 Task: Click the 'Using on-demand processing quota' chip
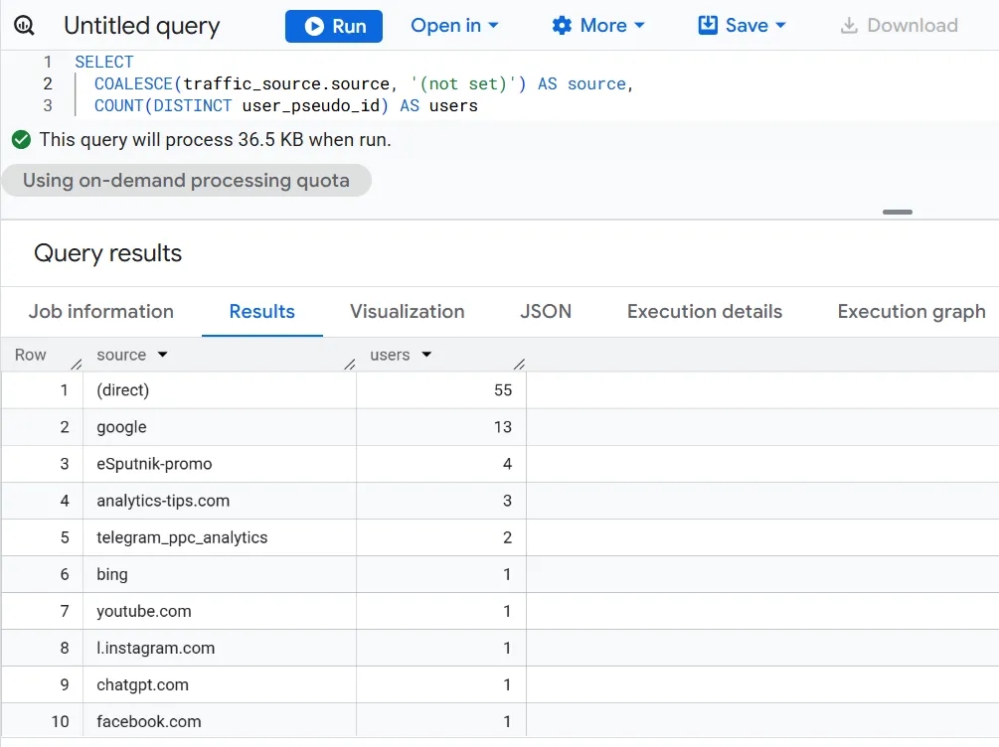[187, 180]
